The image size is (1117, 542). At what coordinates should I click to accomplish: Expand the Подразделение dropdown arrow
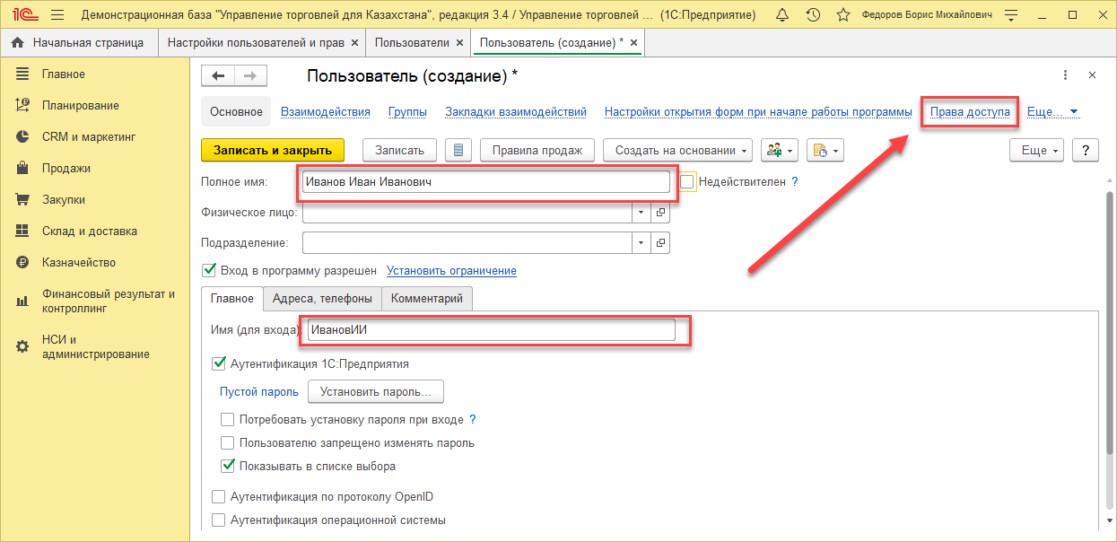(641, 243)
